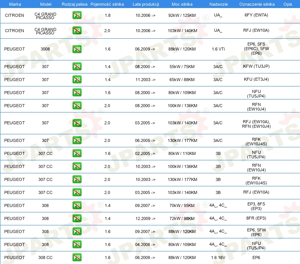Select the fuel icon in the 307 06.2005 row

pyautogui.click(x=77, y=140)
